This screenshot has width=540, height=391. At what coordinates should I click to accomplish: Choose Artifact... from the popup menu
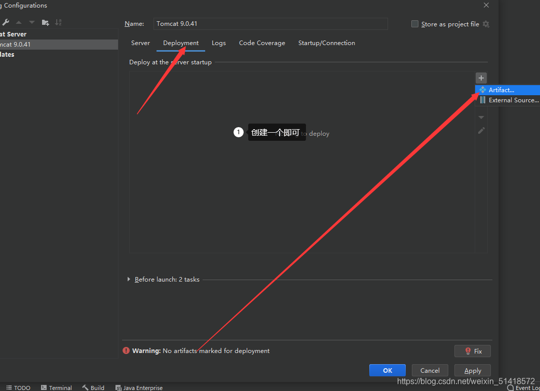pyautogui.click(x=508, y=90)
